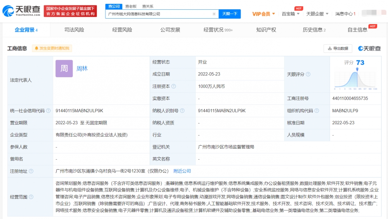The height and width of the screenshot is (219, 388).
Task: Open the 历史信息 tab
Action: coord(314,30)
